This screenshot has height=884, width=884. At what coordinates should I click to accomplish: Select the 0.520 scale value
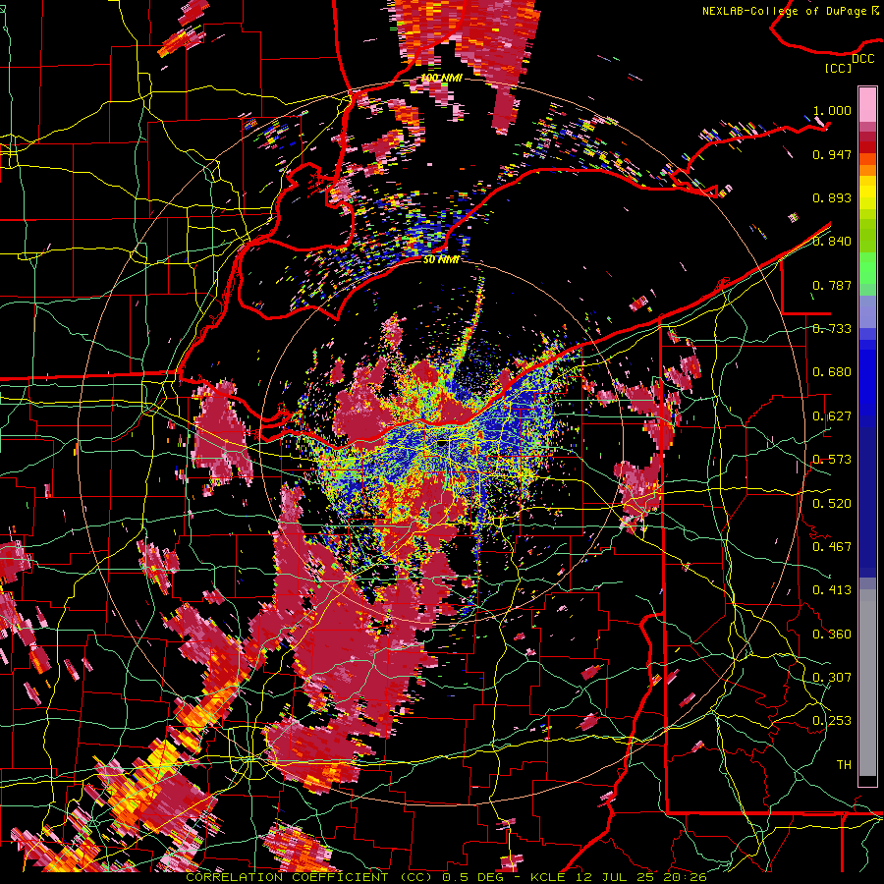(832, 504)
